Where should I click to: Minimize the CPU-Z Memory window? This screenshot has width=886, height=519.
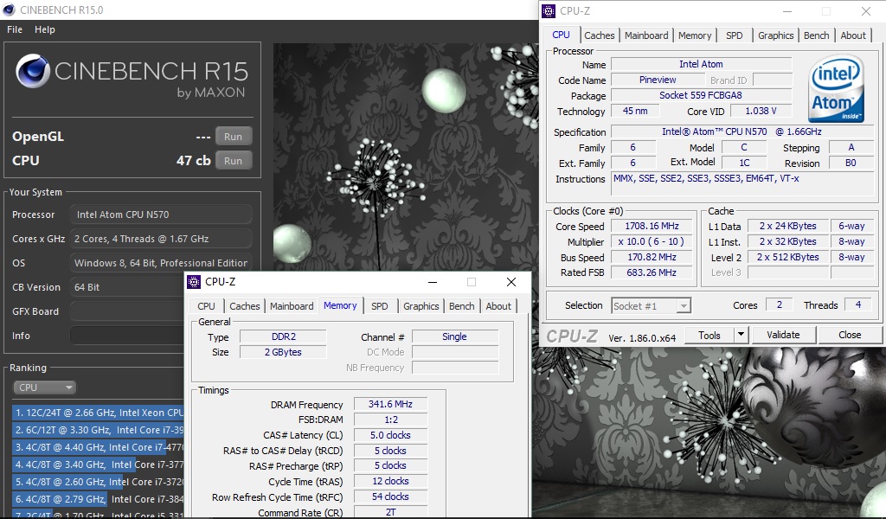point(433,282)
